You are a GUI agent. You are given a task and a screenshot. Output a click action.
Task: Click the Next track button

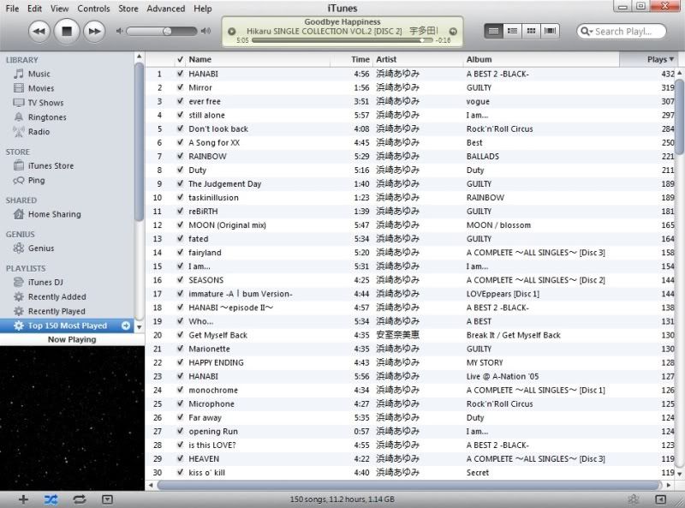[94, 32]
